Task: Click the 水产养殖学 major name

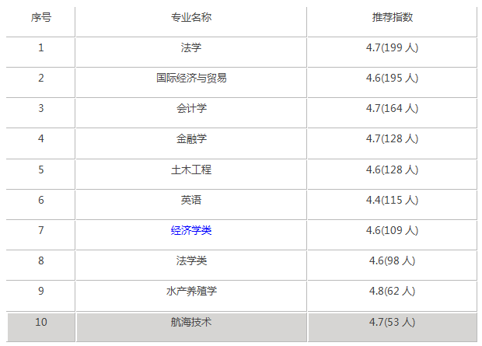Action: pyautogui.click(x=190, y=291)
